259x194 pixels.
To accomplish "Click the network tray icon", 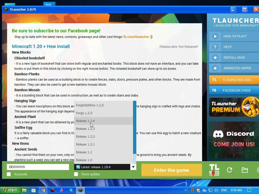I will click(210, 190).
